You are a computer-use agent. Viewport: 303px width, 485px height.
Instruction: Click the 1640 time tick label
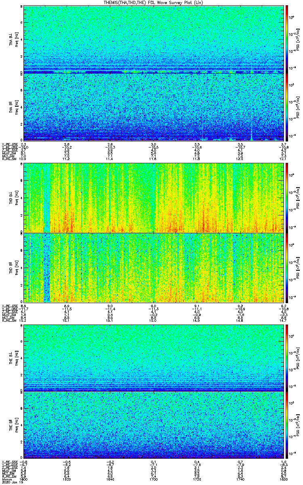[110, 480]
